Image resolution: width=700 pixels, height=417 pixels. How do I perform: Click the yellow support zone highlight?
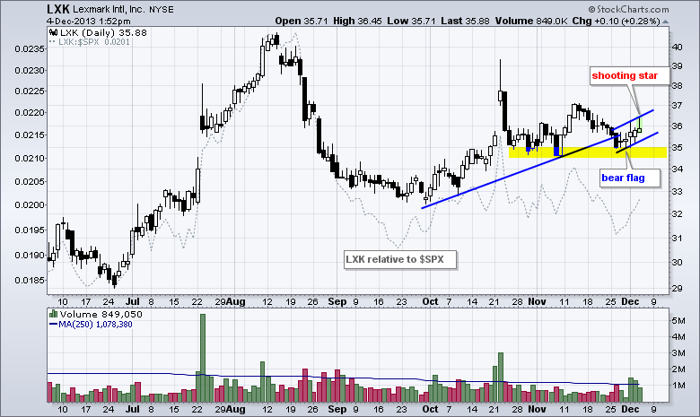pos(588,152)
